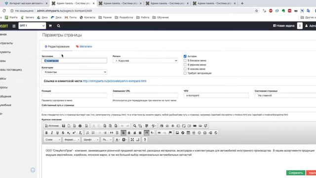Open the "Категория" dropdown
The height and width of the screenshot is (178, 316).
(74, 72)
